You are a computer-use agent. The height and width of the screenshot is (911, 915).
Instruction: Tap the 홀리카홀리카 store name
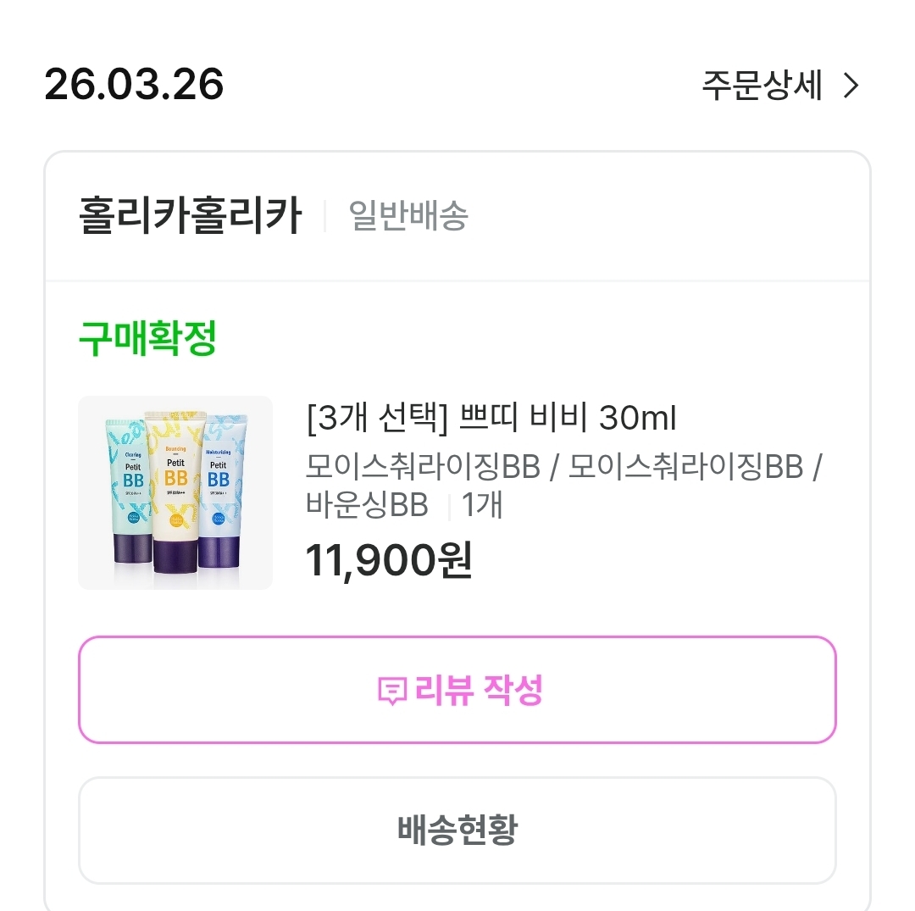coord(190,216)
